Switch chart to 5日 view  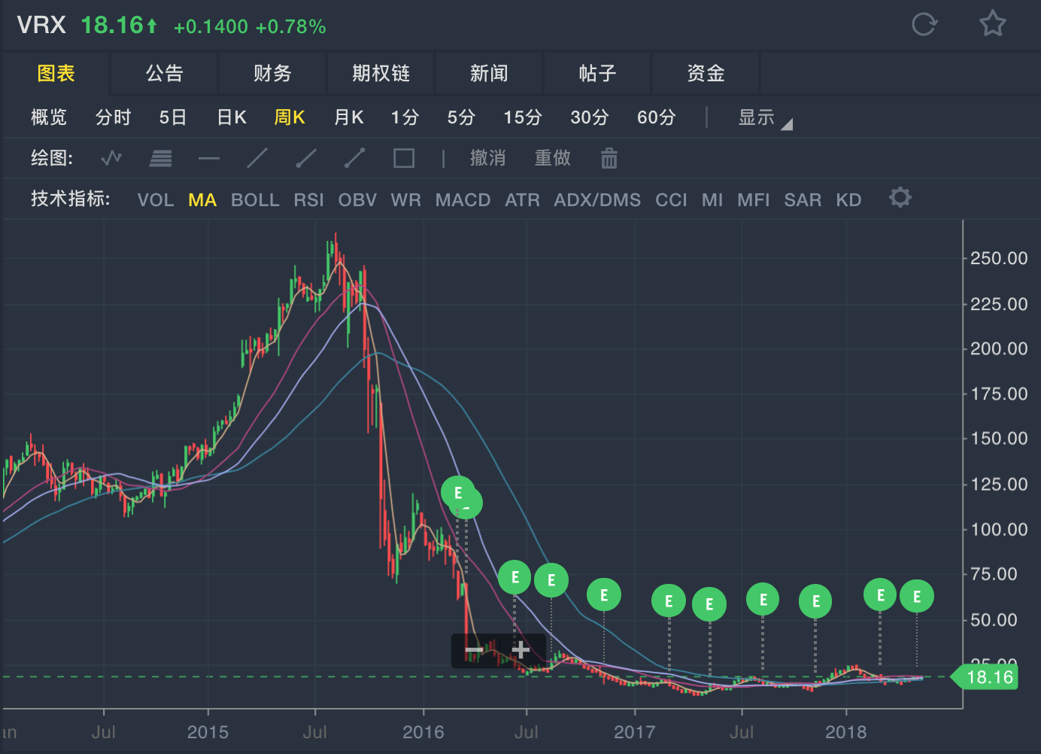173,117
